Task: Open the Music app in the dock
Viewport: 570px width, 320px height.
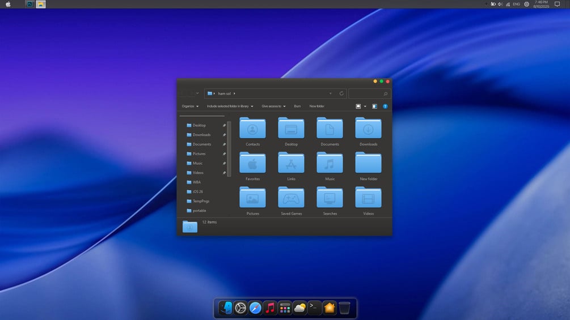Action: (x=270, y=308)
